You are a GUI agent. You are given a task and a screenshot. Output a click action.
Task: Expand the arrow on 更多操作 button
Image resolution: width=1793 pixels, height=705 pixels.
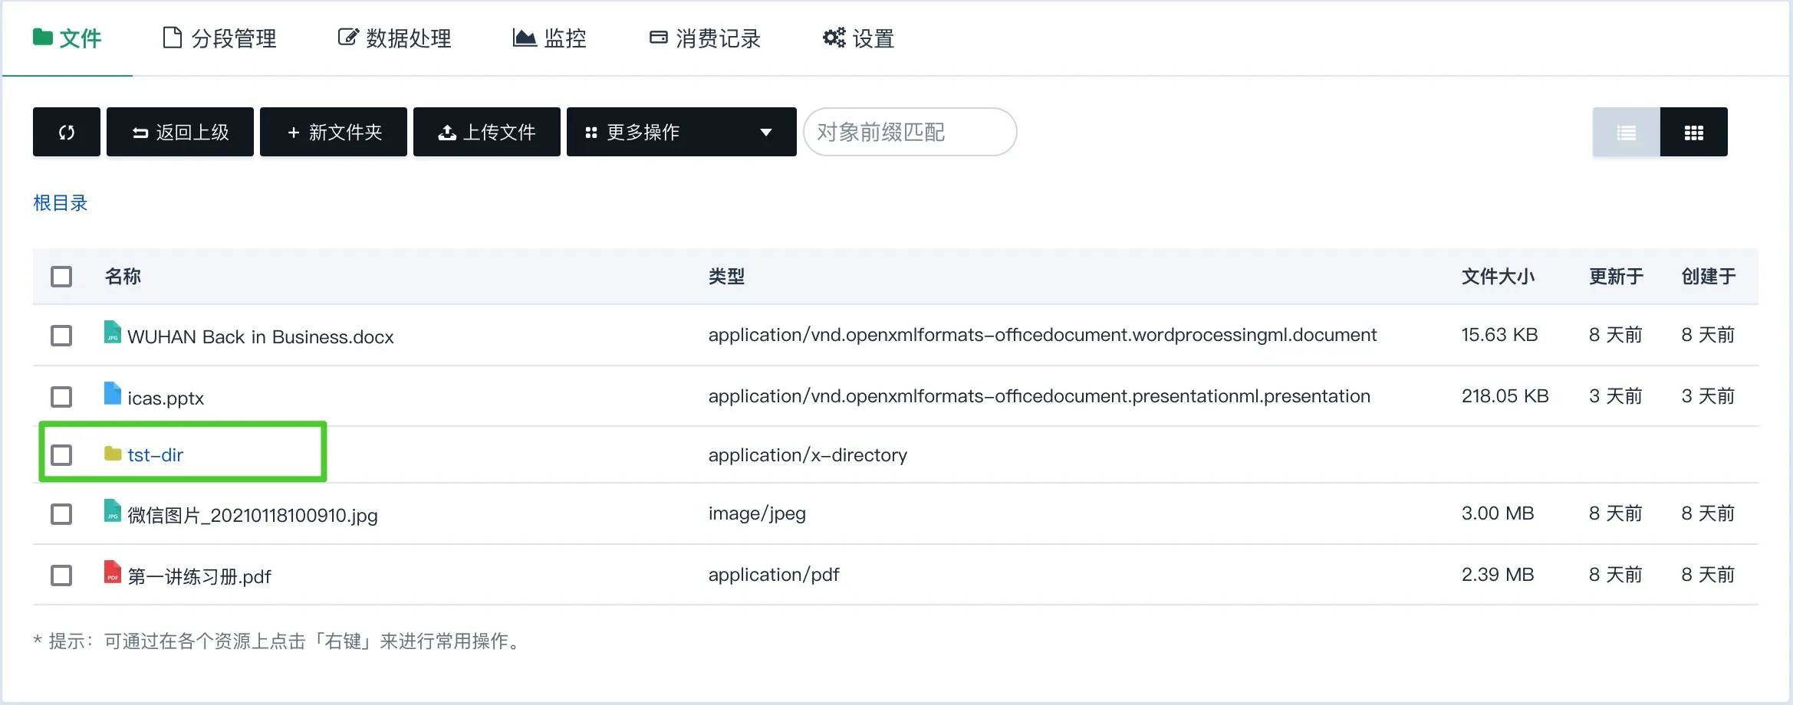766,132
